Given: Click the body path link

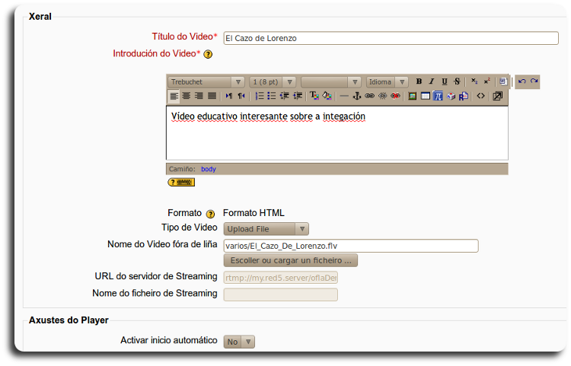Looking at the screenshot, I should 209,169.
